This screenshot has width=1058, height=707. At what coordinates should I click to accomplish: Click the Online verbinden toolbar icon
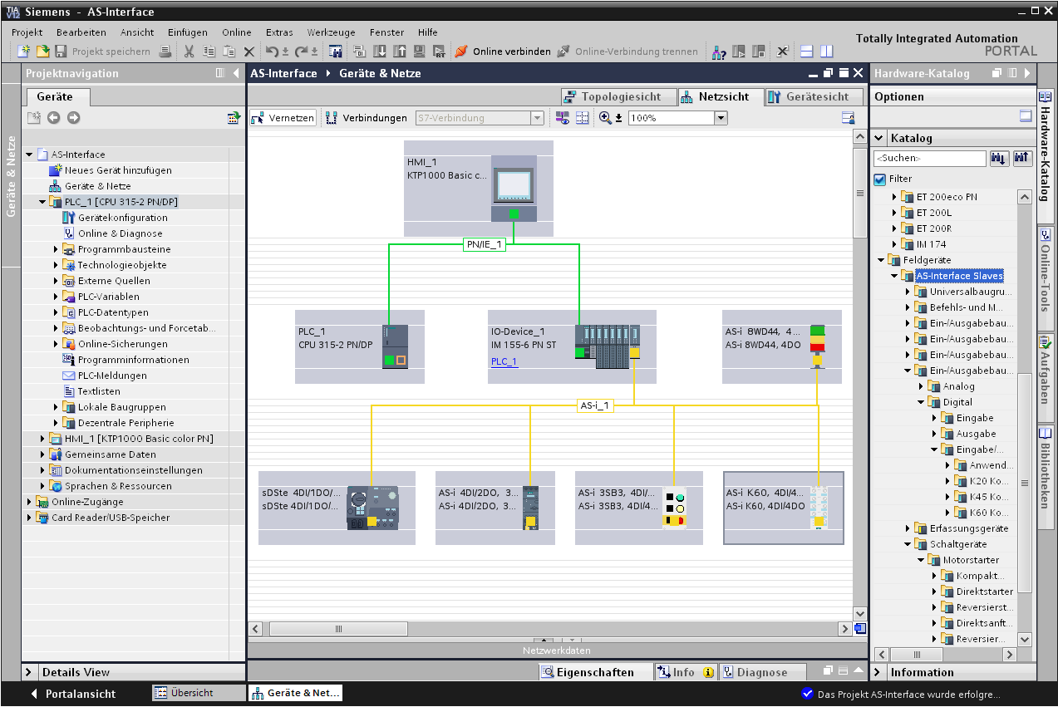tap(461, 52)
